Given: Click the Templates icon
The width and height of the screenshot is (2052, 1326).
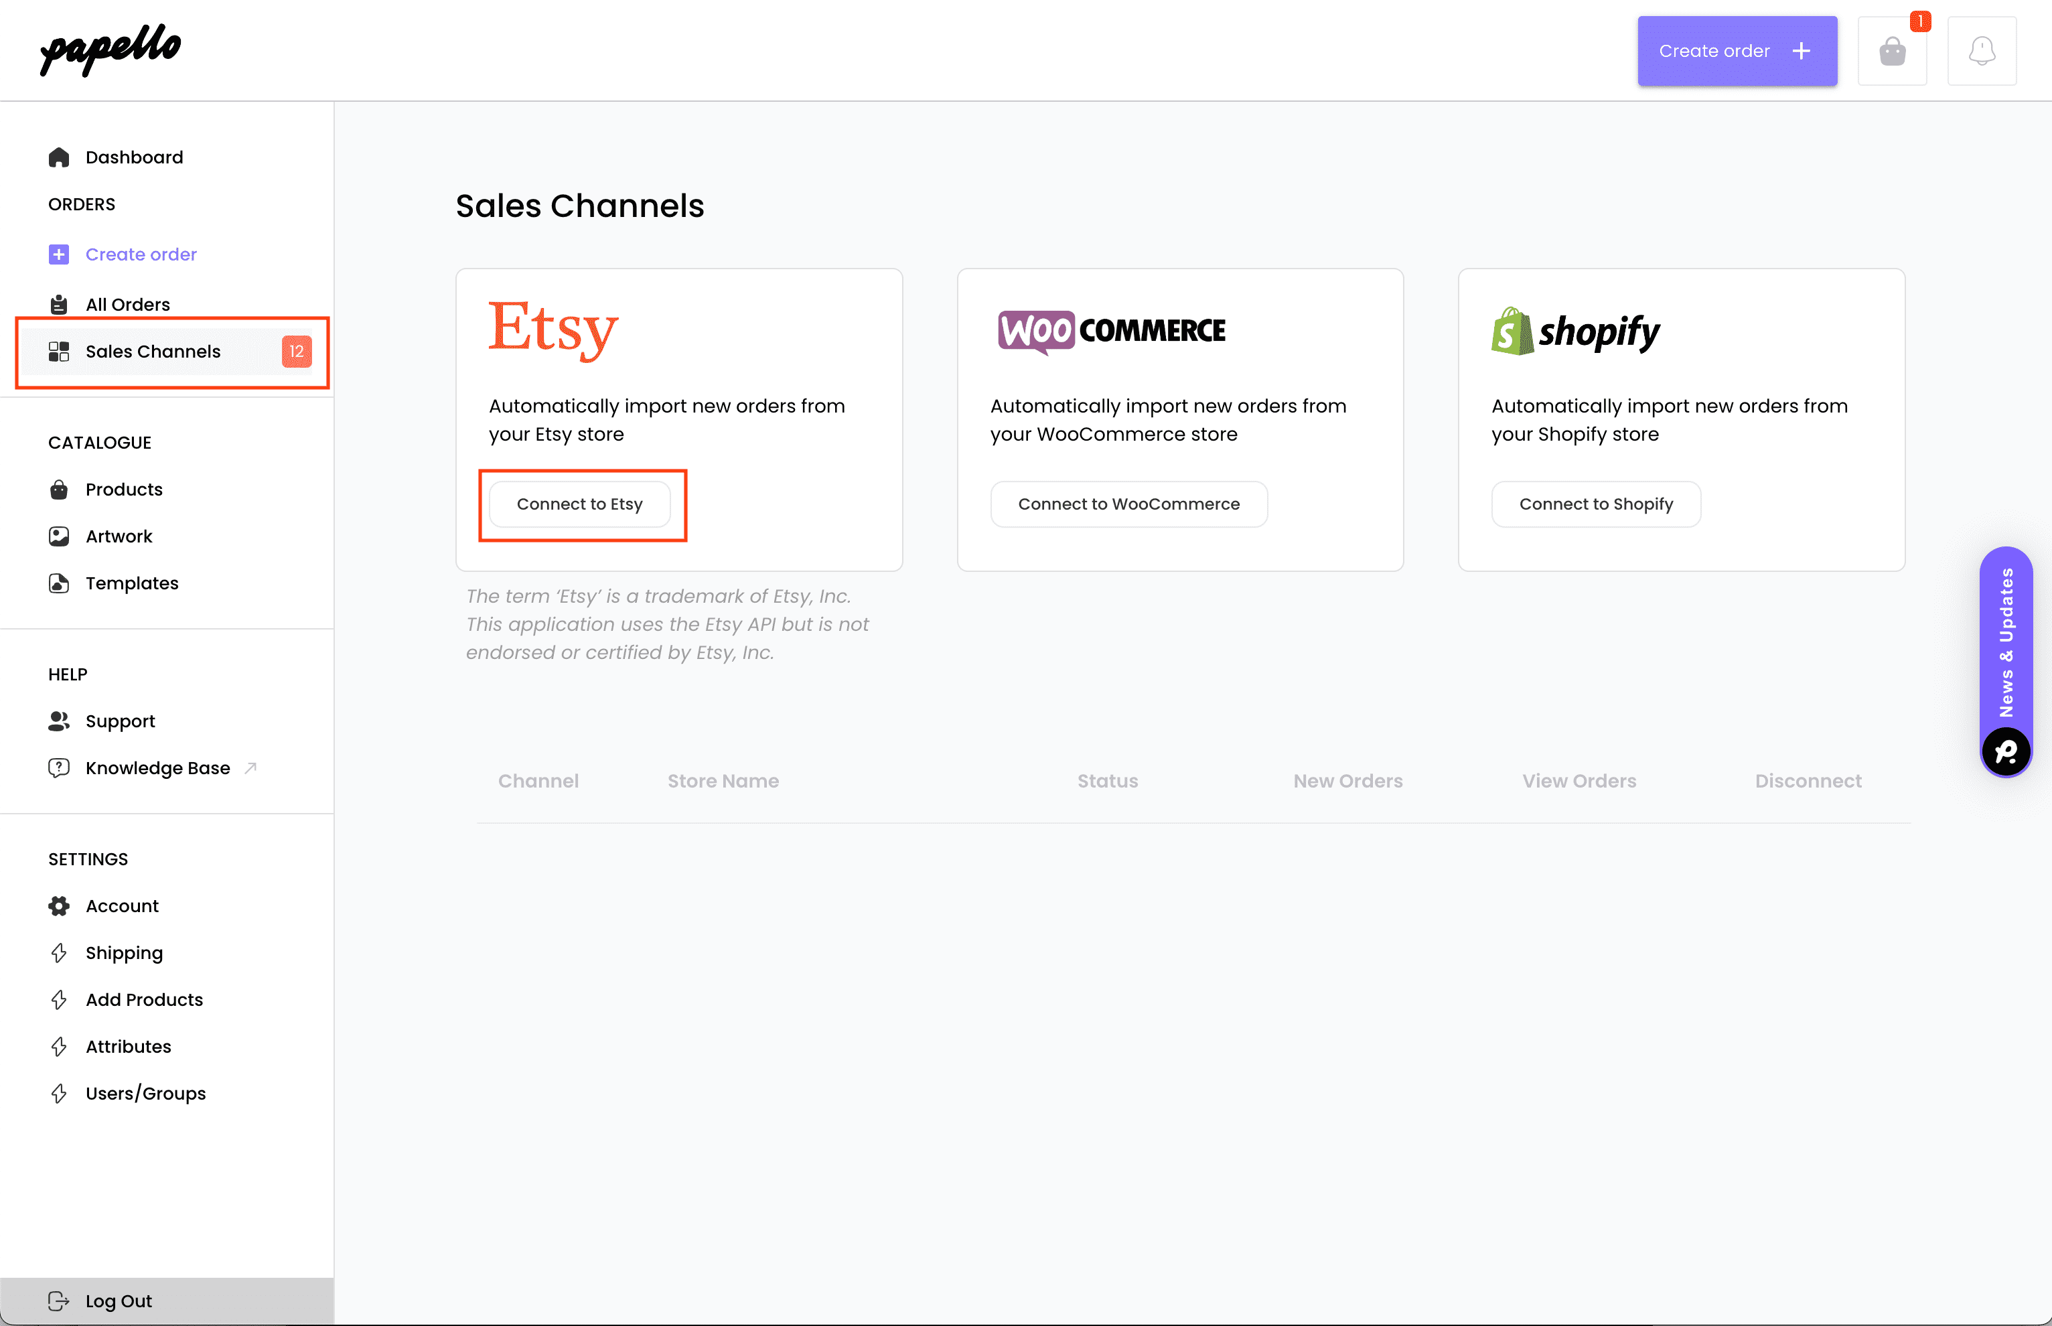Looking at the screenshot, I should (x=58, y=584).
